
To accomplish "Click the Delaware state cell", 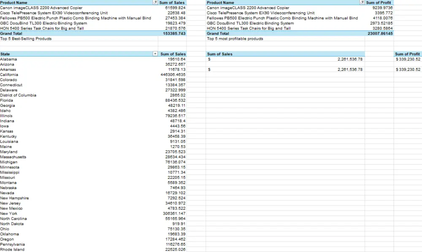I will pyautogui.click(x=8, y=90).
